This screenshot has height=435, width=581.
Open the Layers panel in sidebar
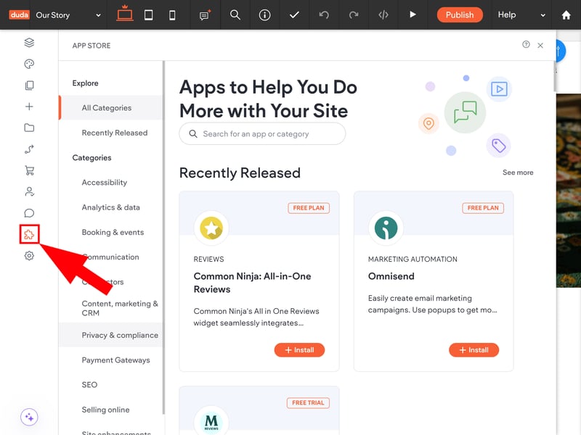[x=29, y=43]
